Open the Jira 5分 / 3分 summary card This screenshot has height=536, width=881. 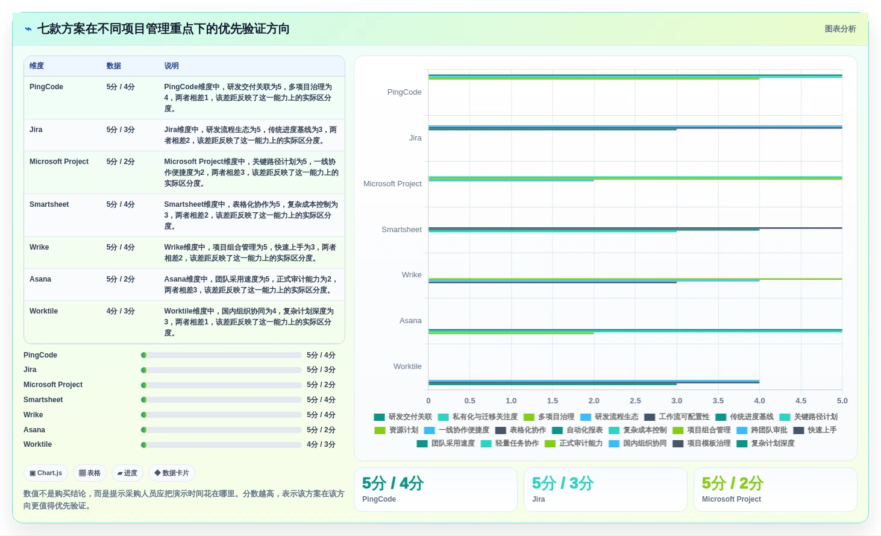coord(606,490)
